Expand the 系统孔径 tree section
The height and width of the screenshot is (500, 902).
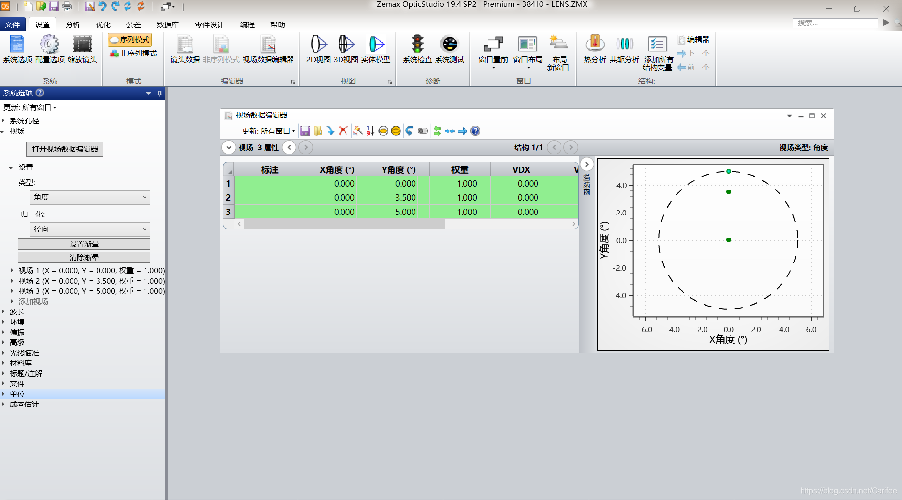(3, 120)
